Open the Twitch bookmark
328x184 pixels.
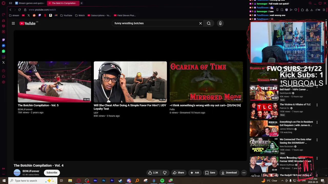[39, 15]
